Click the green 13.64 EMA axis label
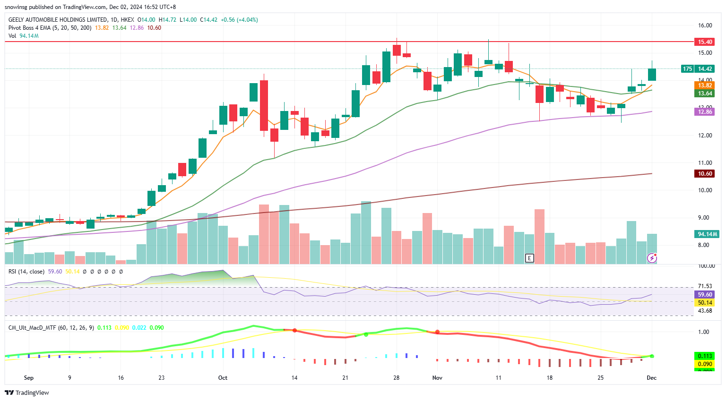726x401 pixels. pos(705,94)
